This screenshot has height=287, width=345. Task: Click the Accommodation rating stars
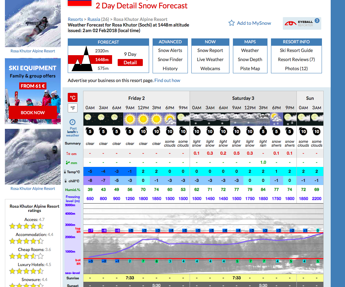pyautogui.click(x=27, y=241)
